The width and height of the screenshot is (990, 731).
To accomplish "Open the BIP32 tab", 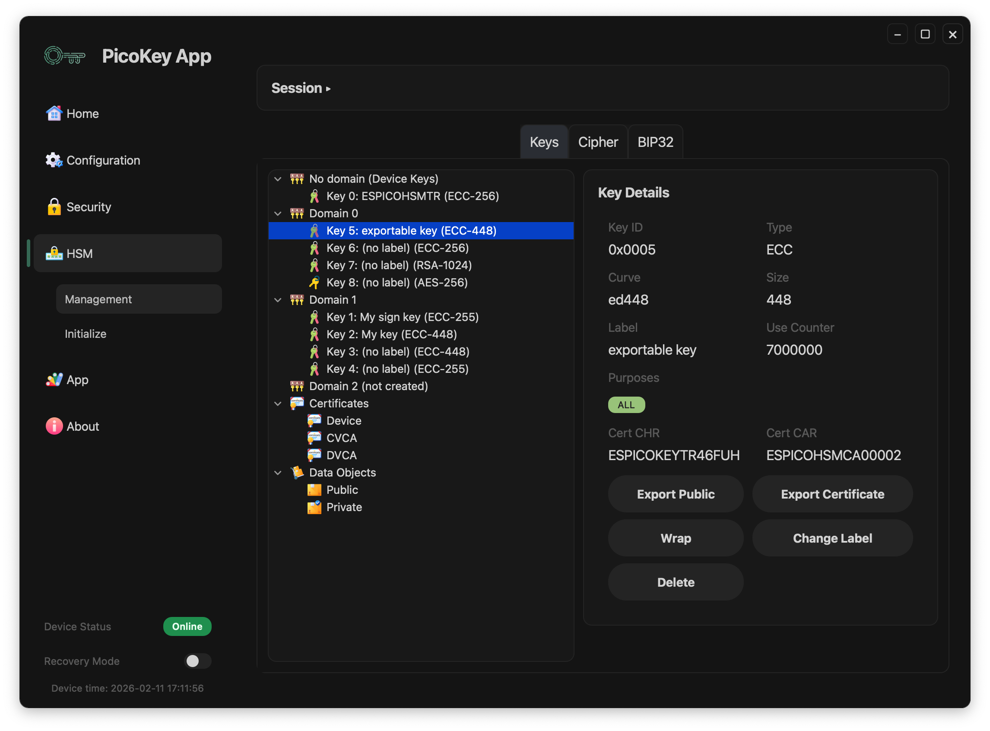I will (x=655, y=142).
